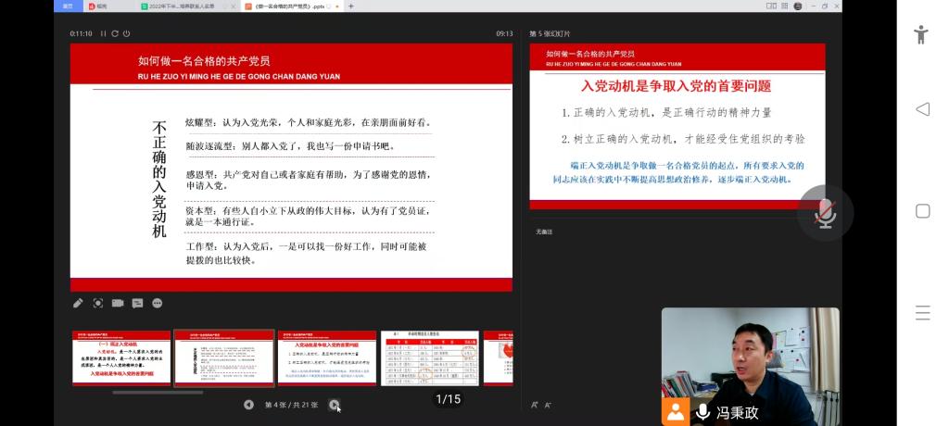Toggle the muted microphone floating button
The width and height of the screenshot is (949, 426).
point(825,214)
